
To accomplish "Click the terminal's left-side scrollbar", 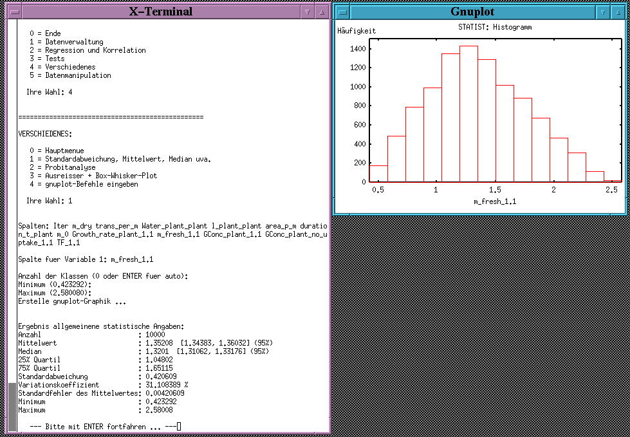I will 12,225.
